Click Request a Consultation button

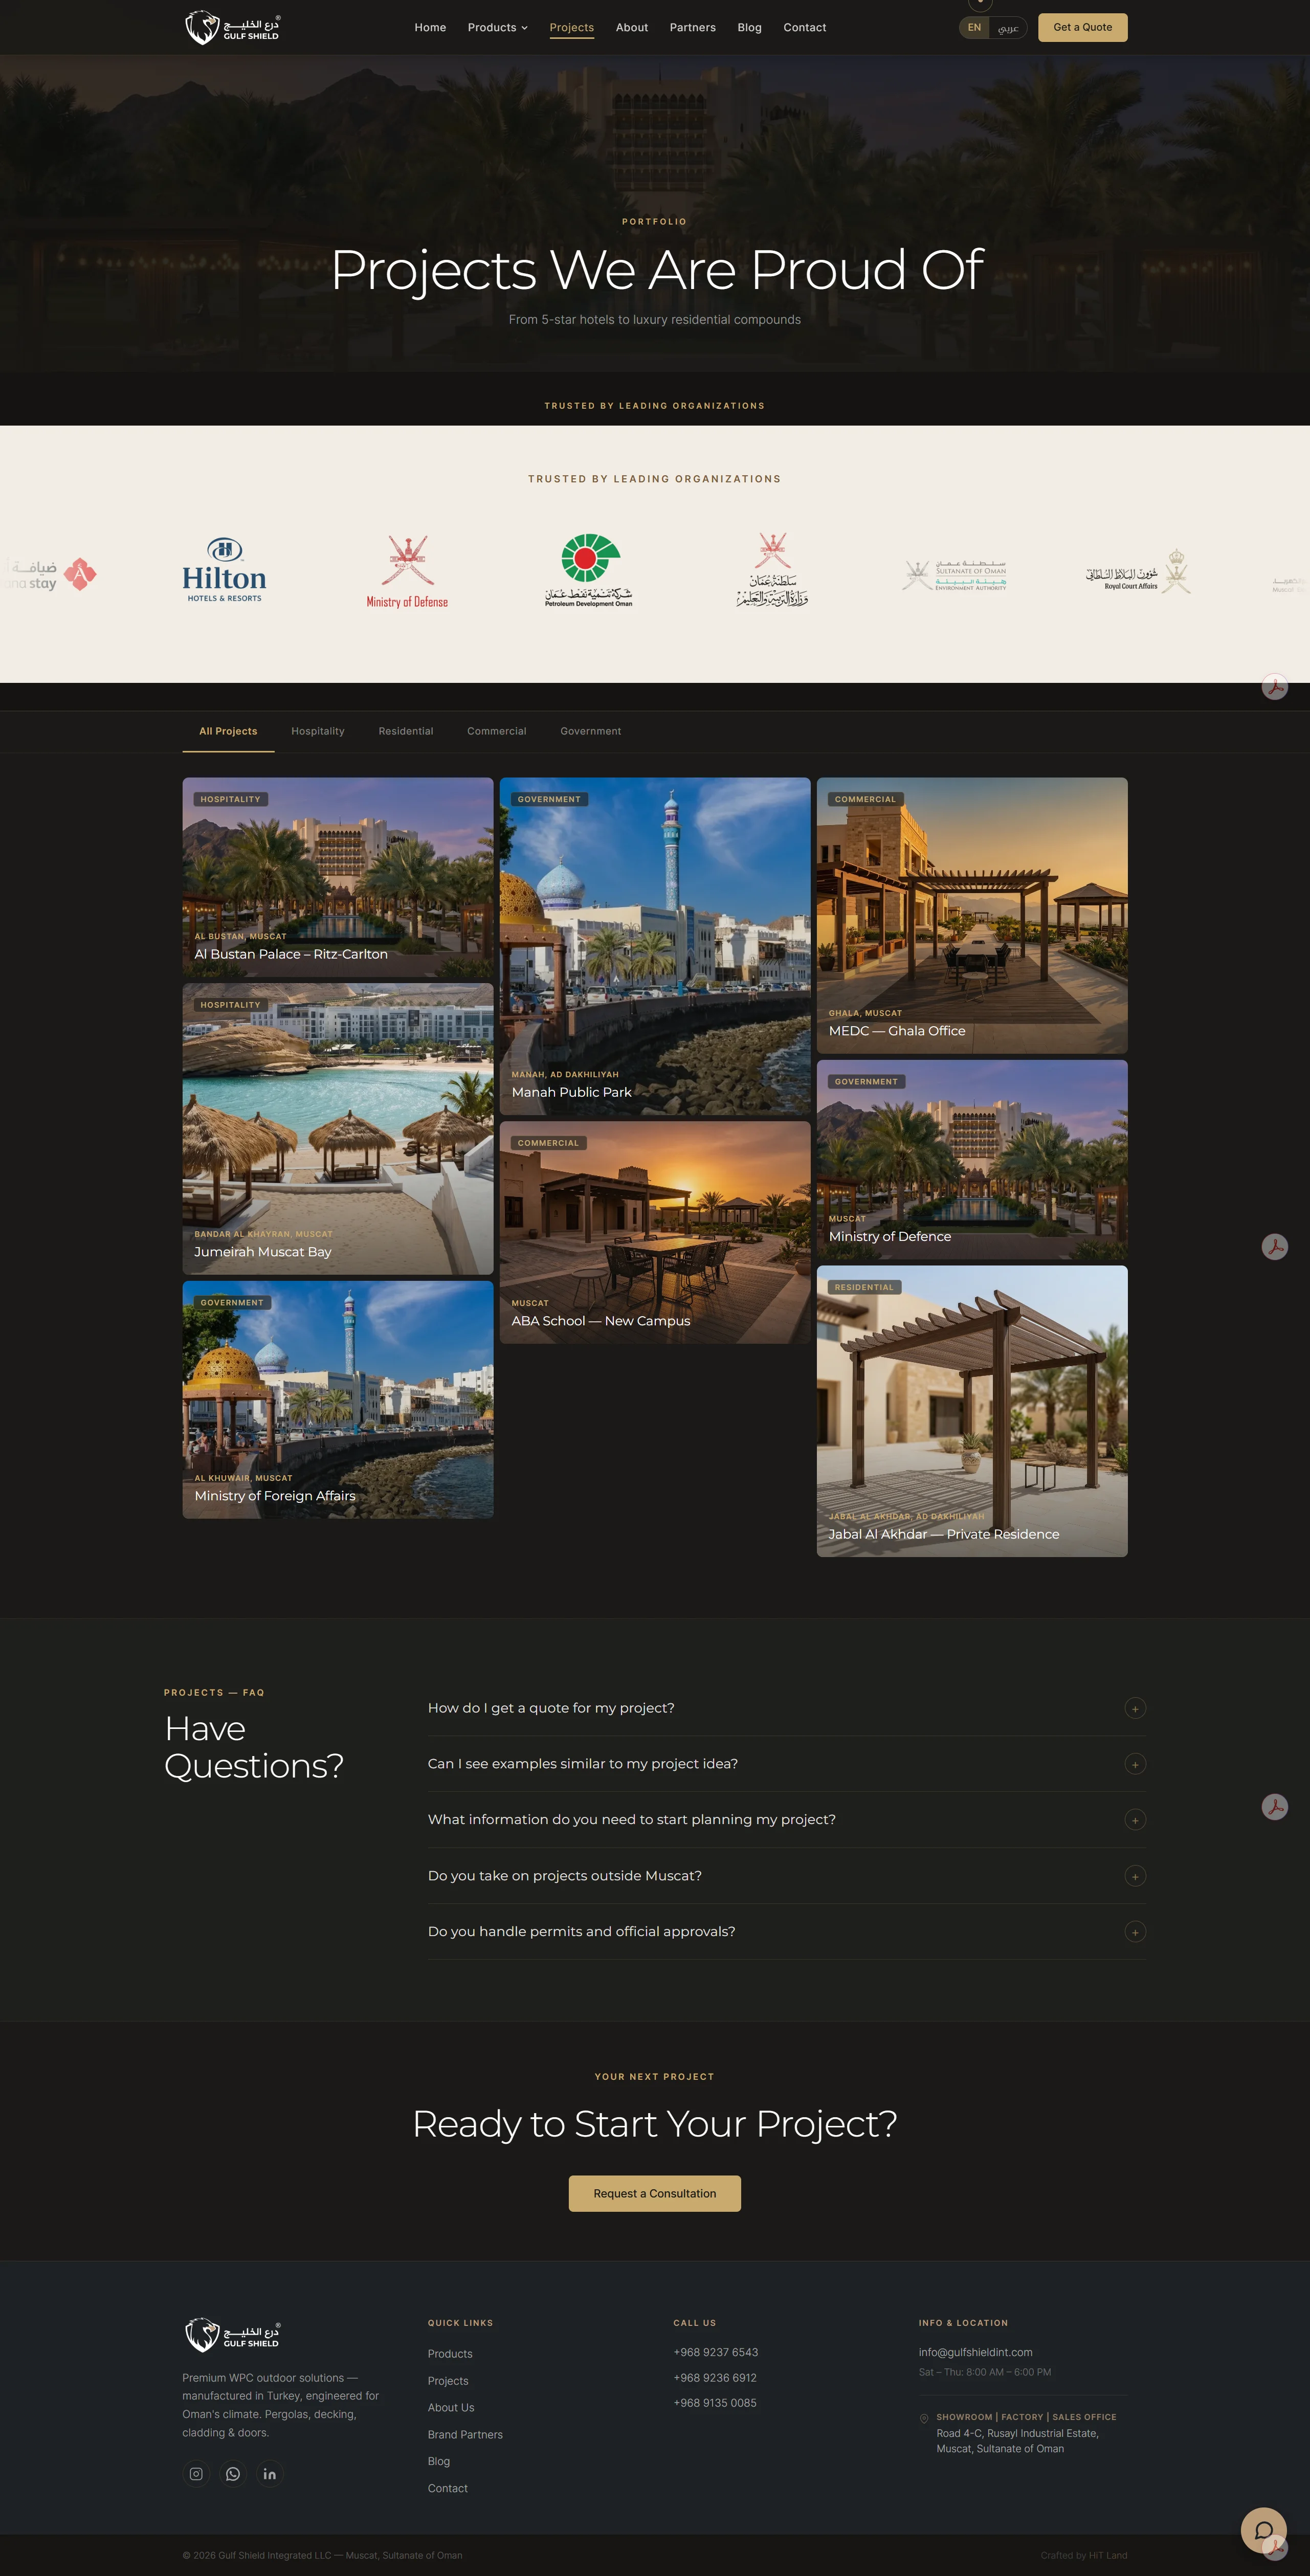[x=655, y=2193]
